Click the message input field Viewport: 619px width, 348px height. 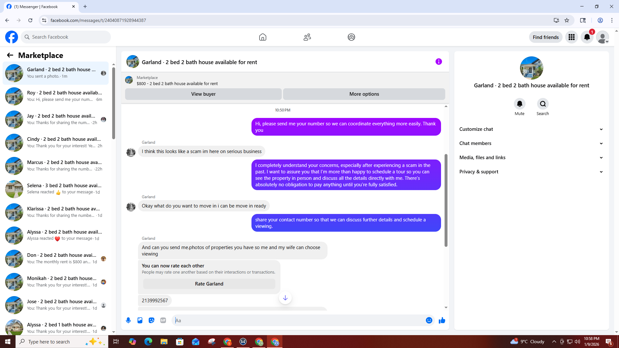pos(300,320)
